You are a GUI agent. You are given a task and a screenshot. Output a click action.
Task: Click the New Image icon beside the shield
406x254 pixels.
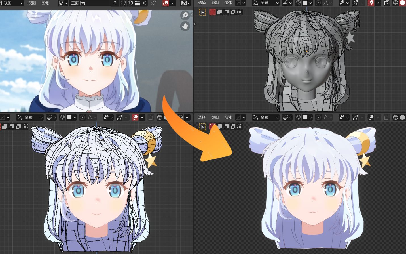tap(130, 3)
